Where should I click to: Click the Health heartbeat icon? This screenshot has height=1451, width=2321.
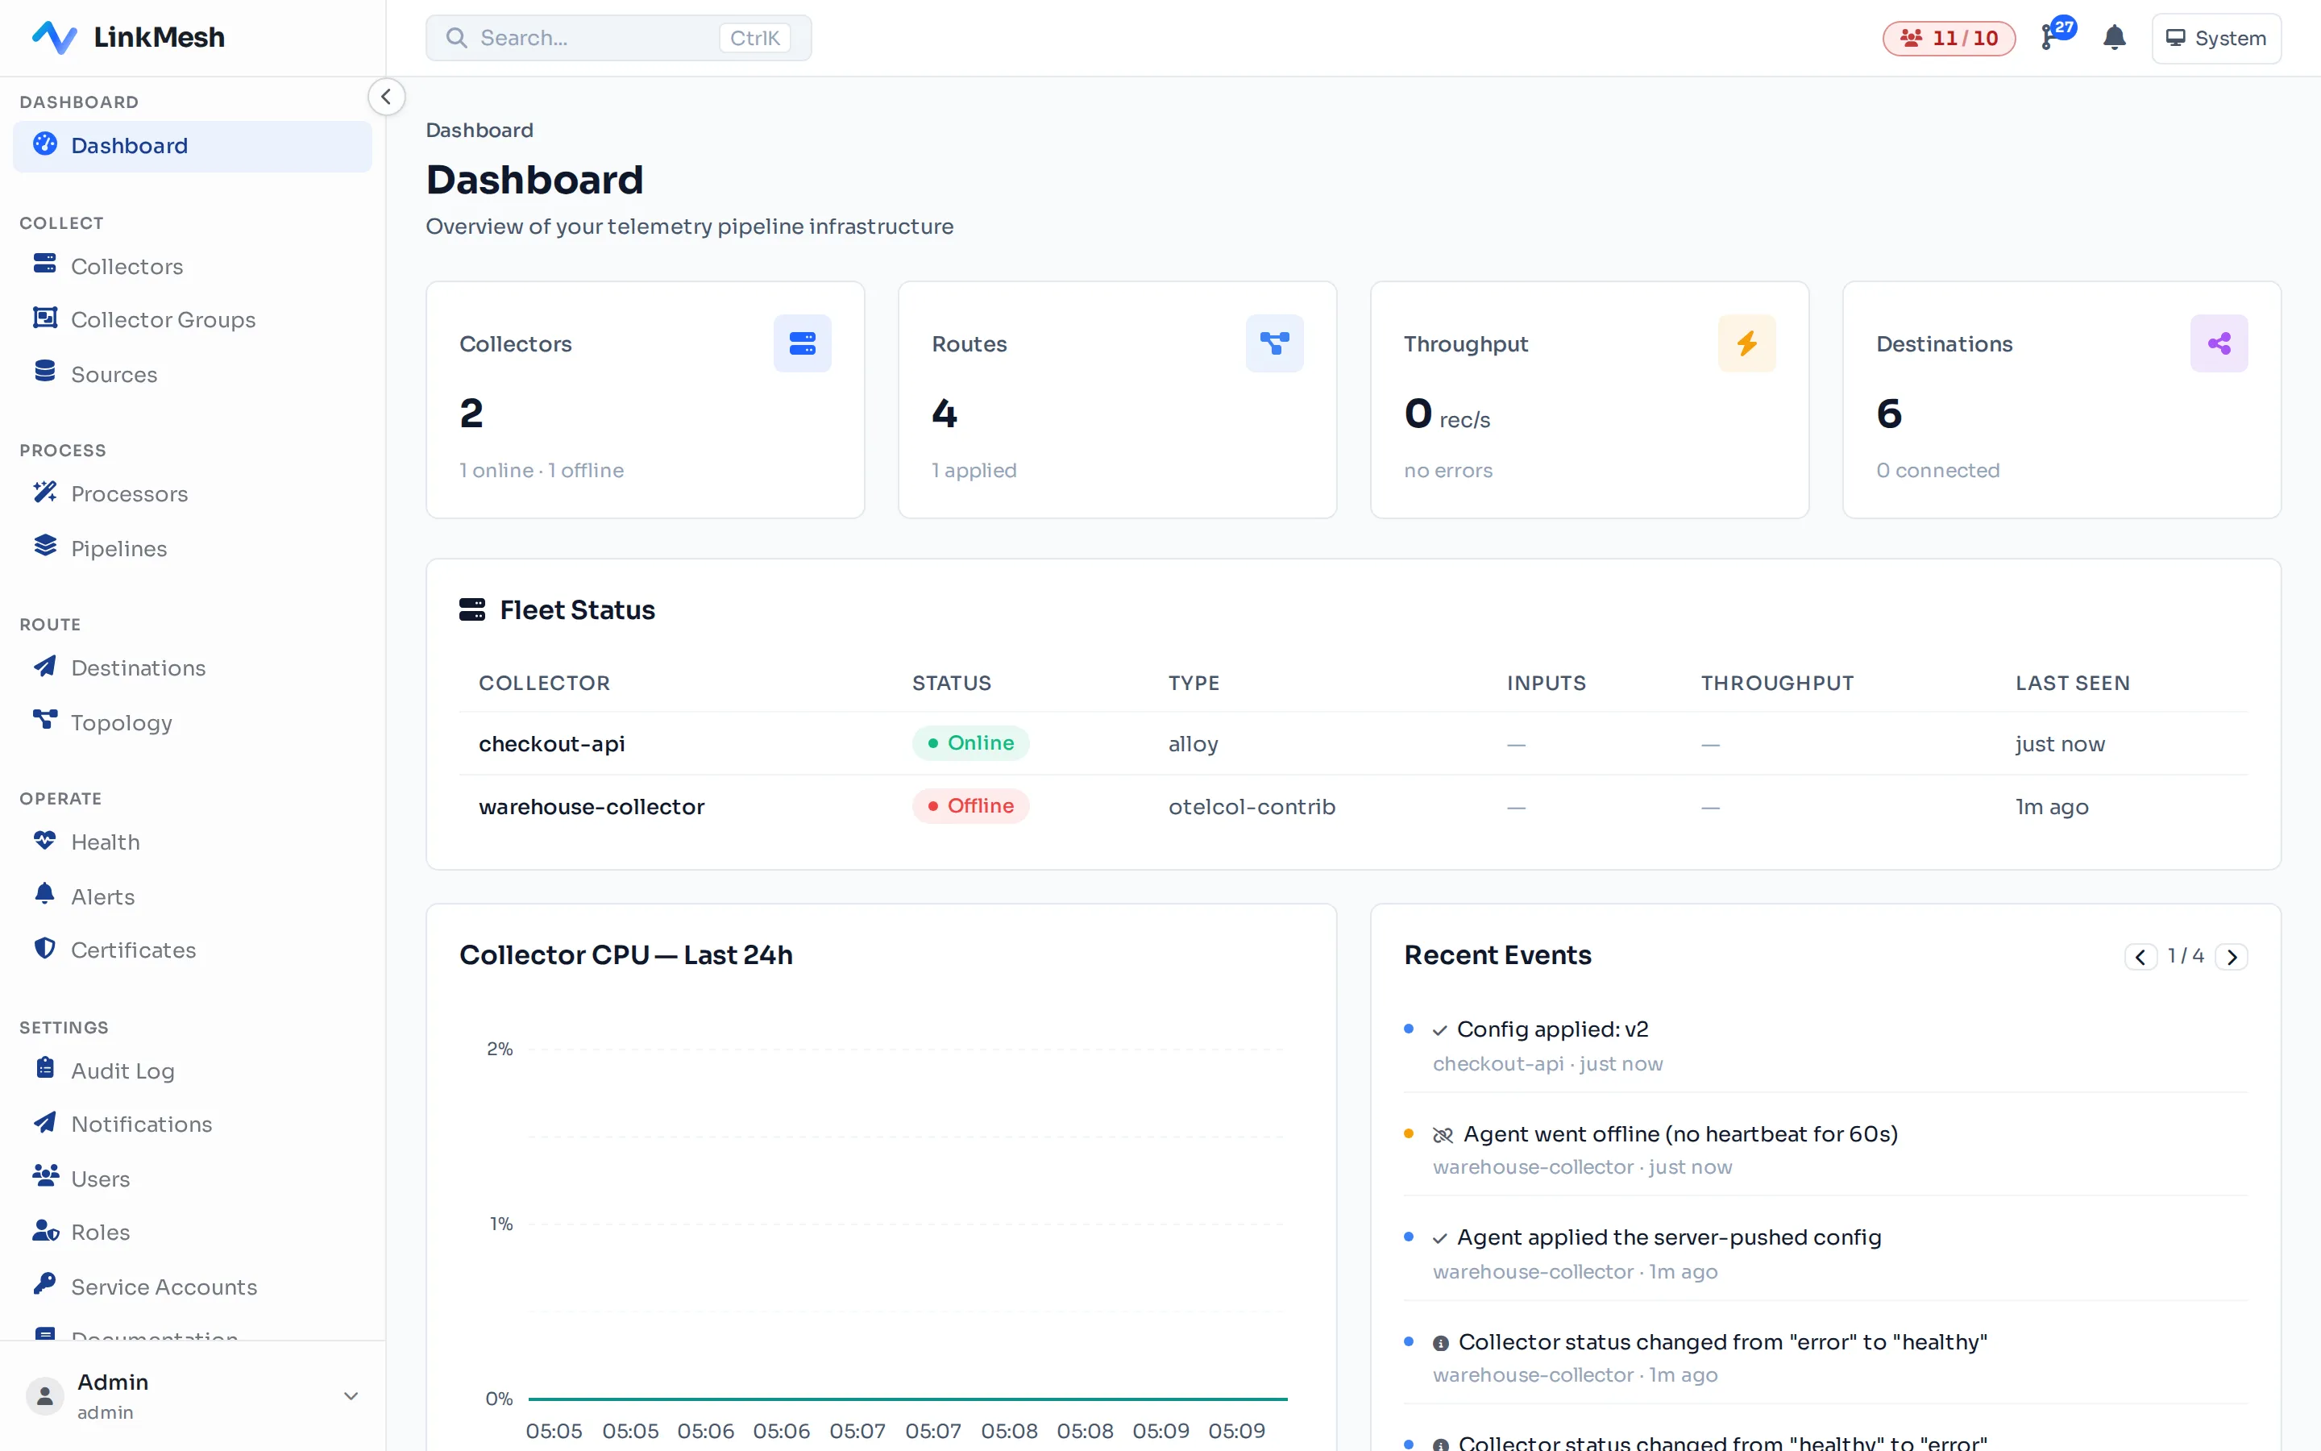tap(45, 840)
